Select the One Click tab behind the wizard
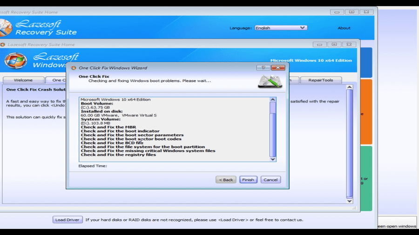Viewport: 419px width, 235px height. tap(56, 80)
